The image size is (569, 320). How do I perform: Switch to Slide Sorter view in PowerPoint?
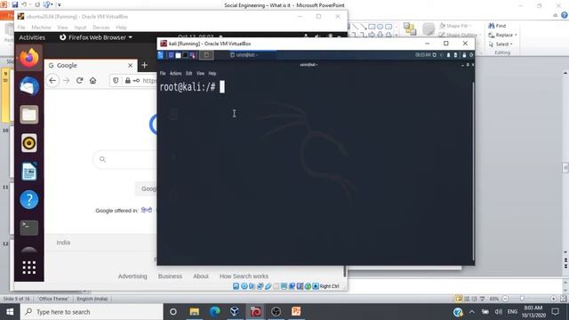click(467, 299)
